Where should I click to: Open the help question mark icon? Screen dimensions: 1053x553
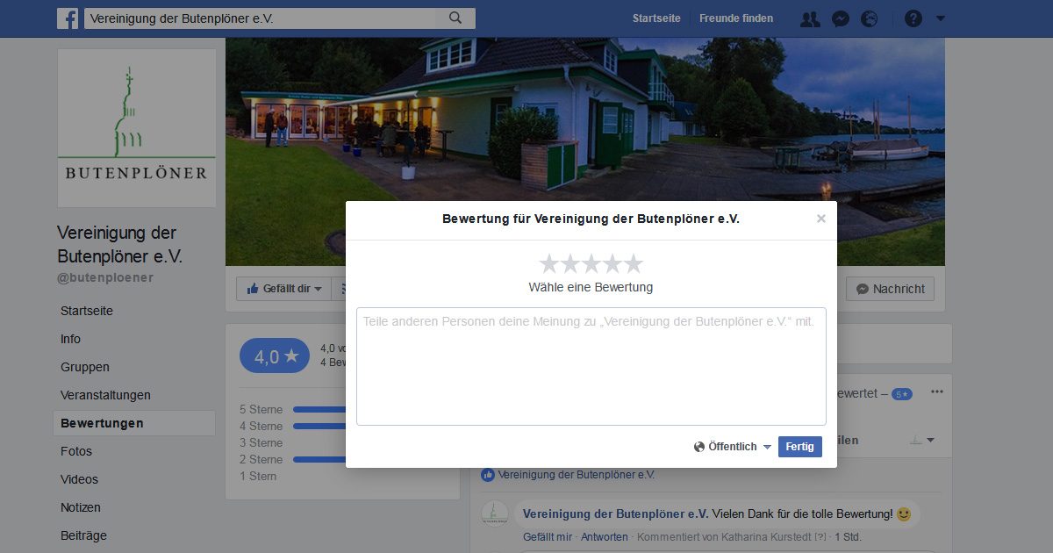(913, 18)
